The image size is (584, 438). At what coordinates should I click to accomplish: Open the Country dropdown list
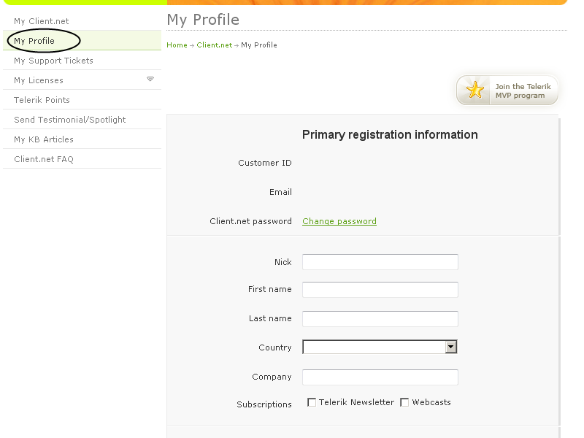click(451, 347)
